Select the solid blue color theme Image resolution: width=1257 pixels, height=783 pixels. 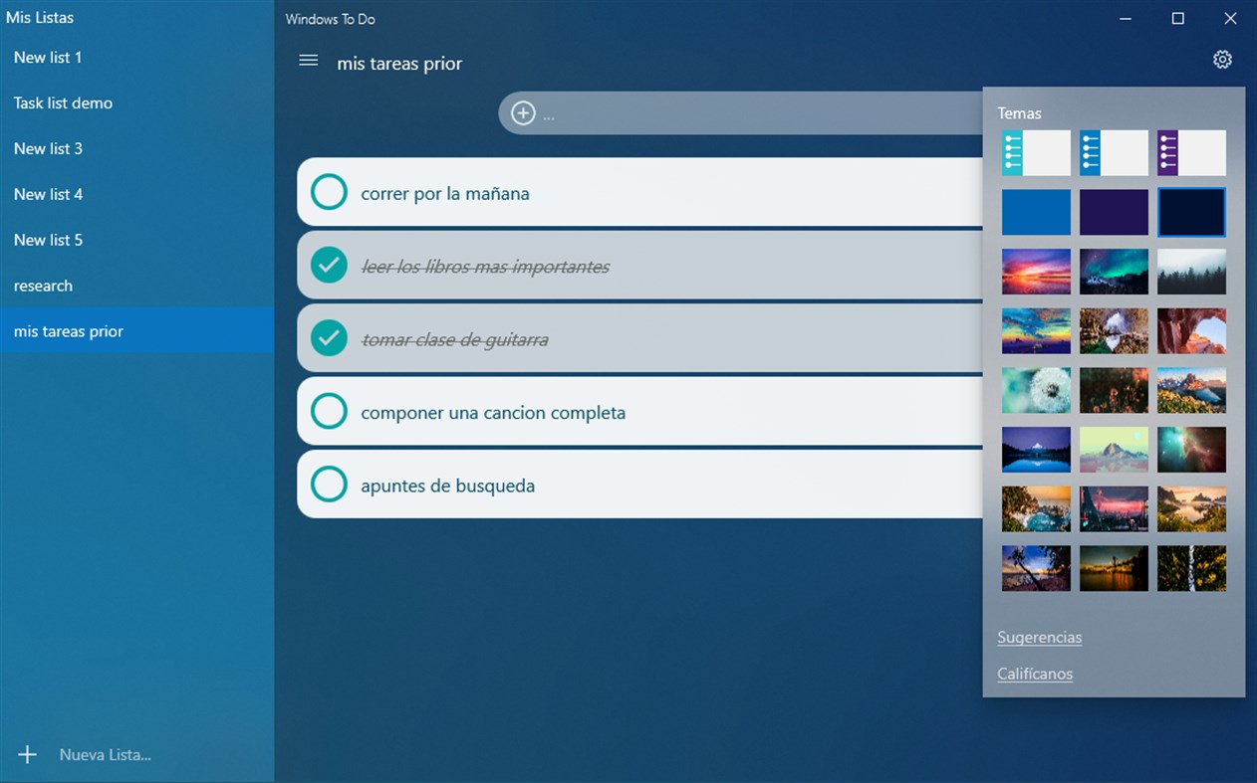click(1036, 212)
